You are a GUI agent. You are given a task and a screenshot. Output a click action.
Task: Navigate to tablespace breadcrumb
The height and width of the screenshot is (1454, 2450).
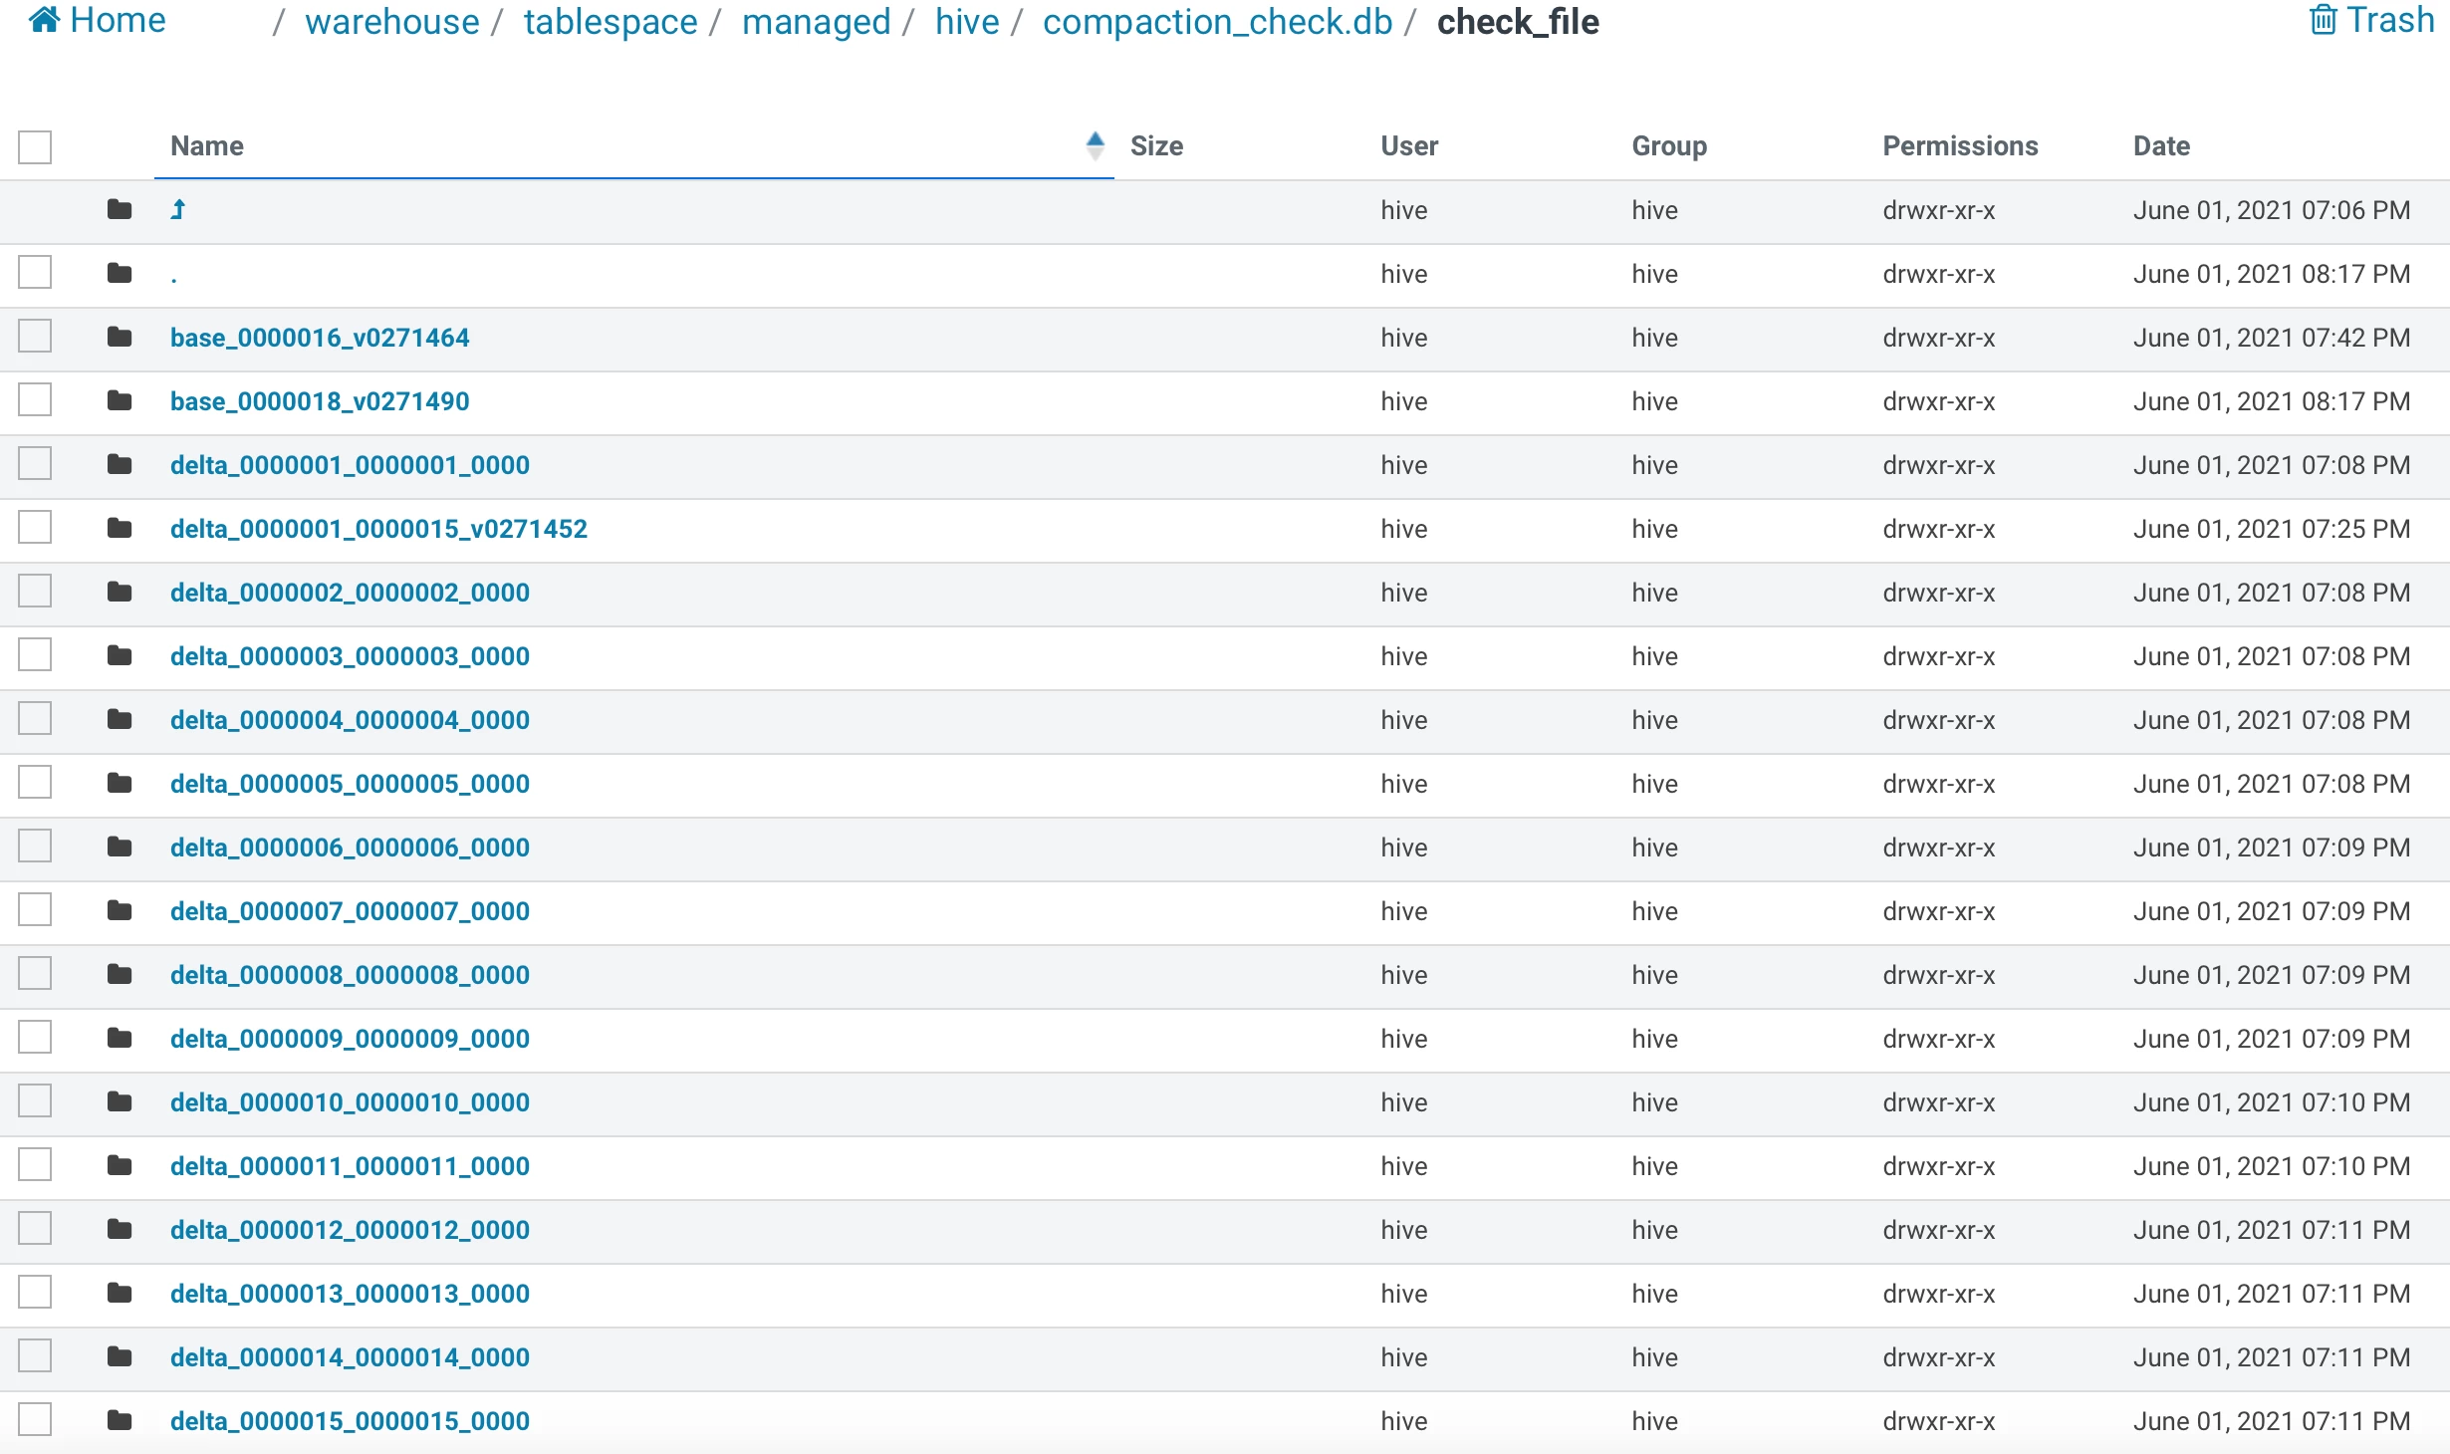[611, 21]
